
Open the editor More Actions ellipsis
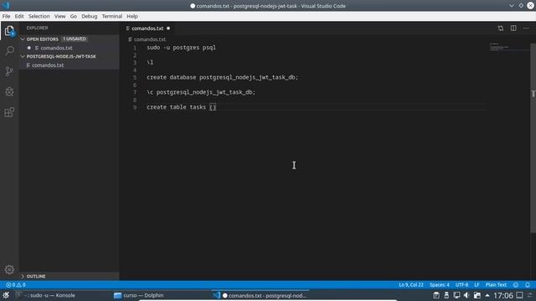526,28
